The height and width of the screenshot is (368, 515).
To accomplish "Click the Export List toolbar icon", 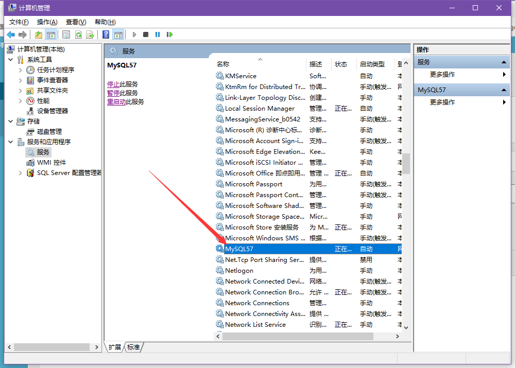I will click(90, 34).
